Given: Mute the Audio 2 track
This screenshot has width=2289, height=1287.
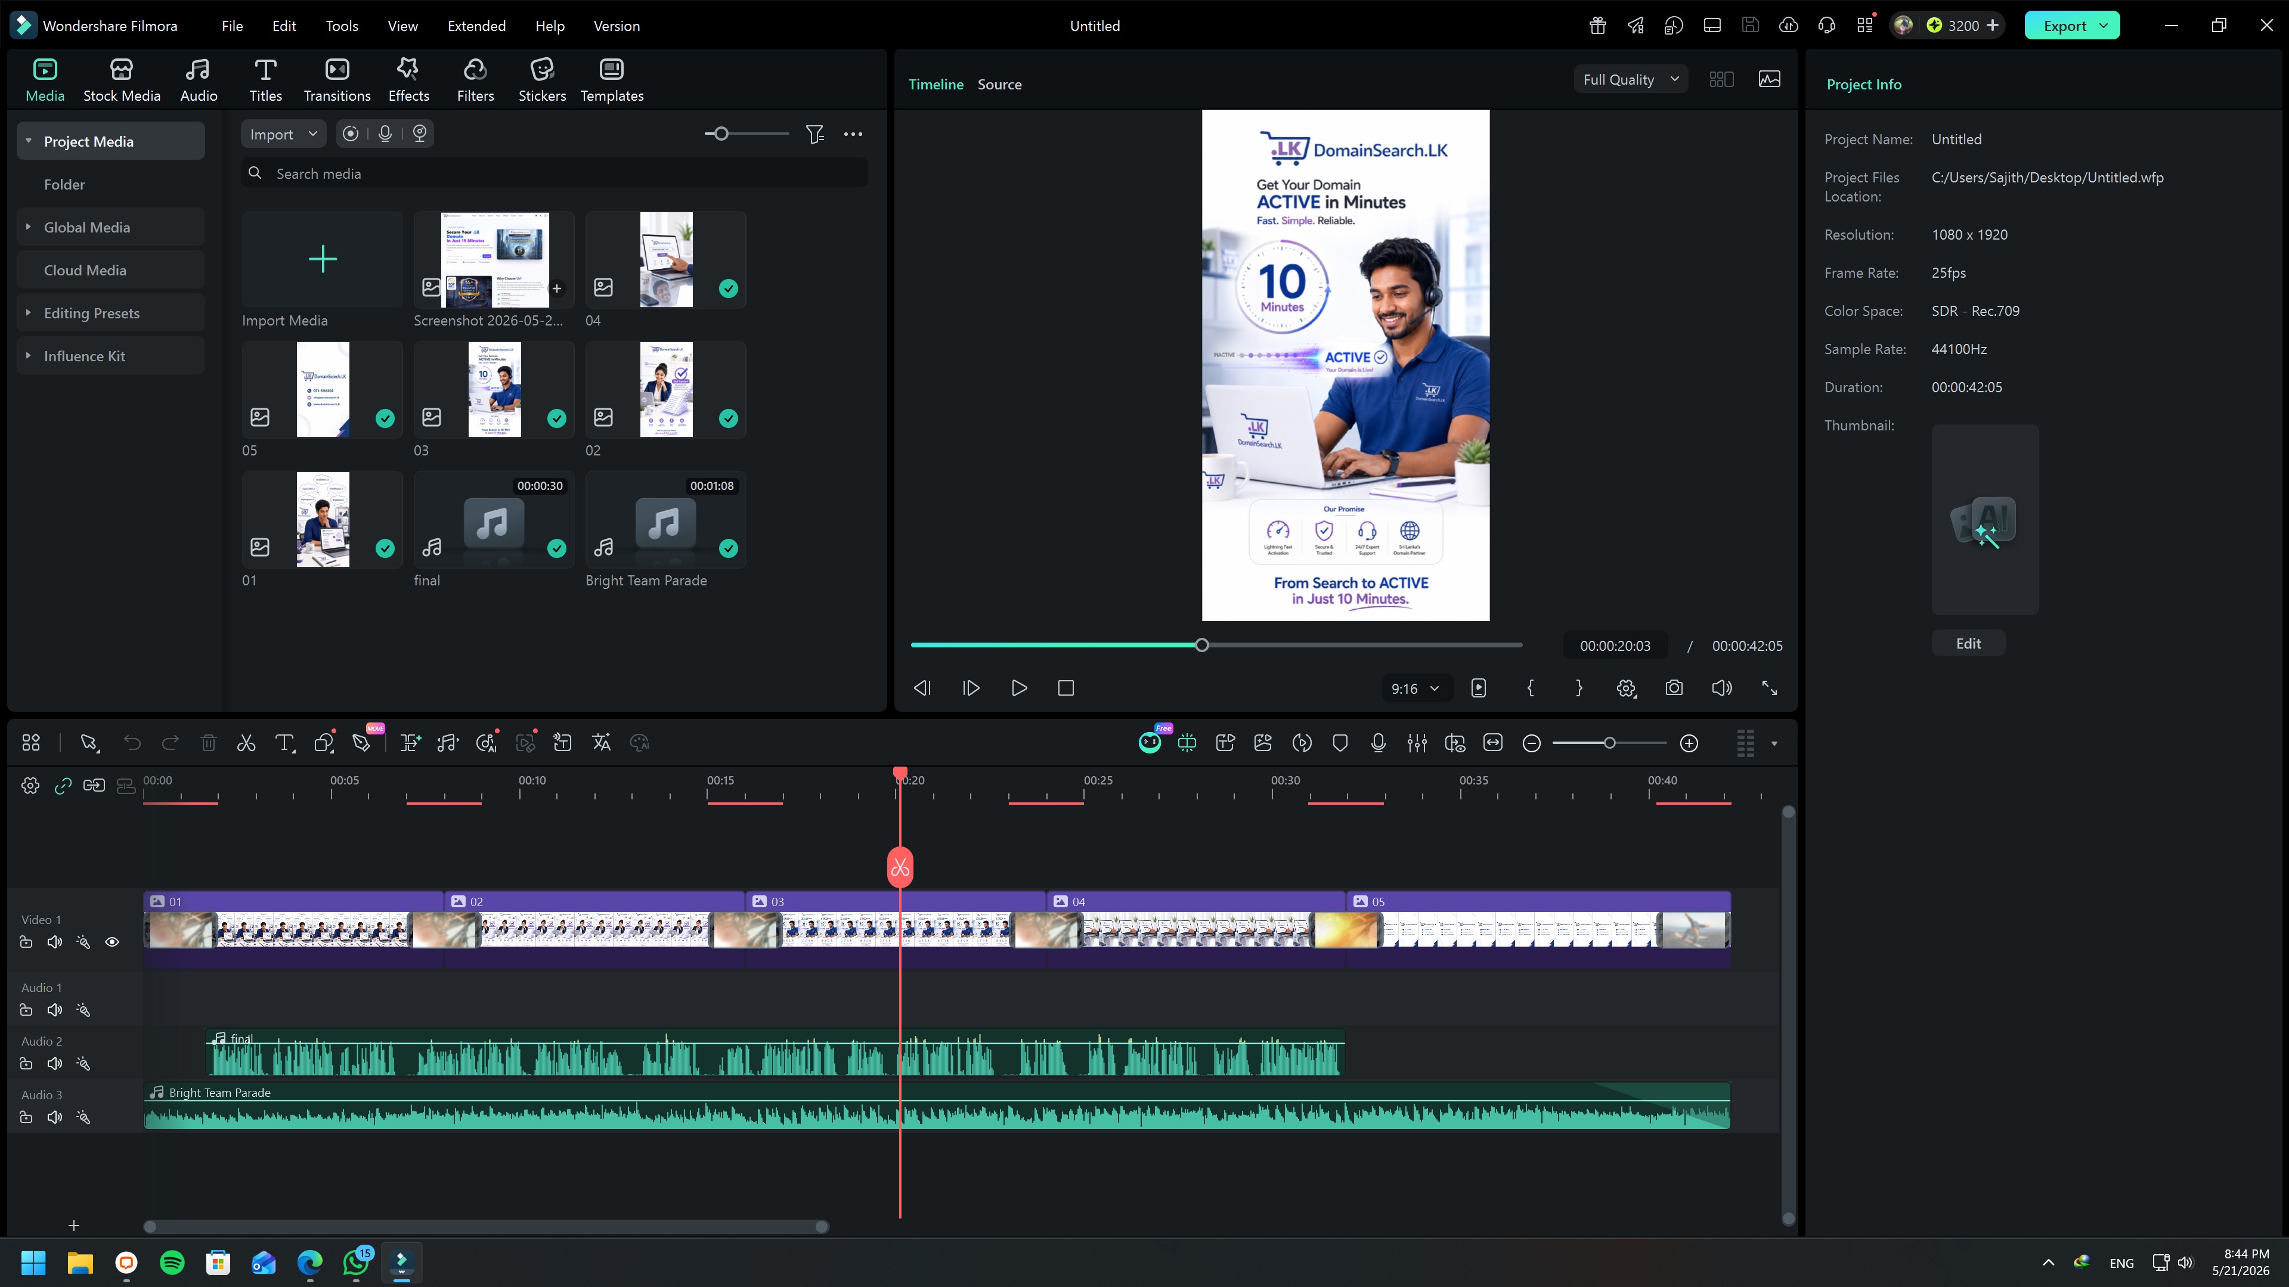Looking at the screenshot, I should tap(54, 1063).
